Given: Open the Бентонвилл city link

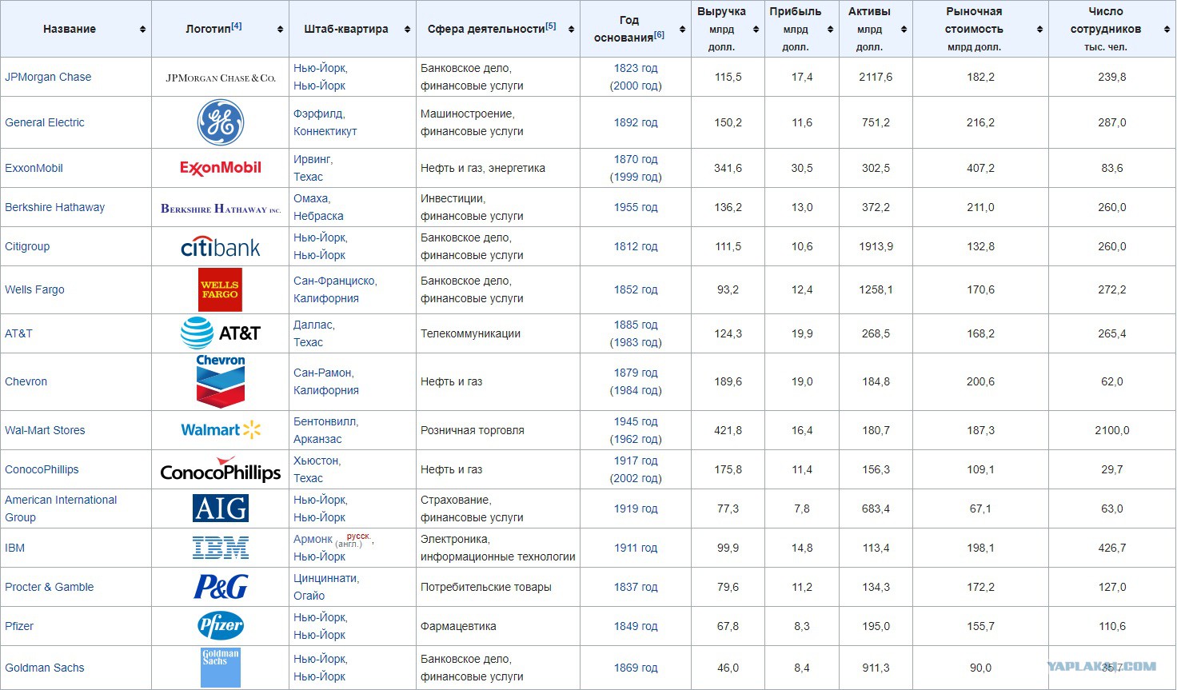Looking at the screenshot, I should pyautogui.click(x=325, y=421).
